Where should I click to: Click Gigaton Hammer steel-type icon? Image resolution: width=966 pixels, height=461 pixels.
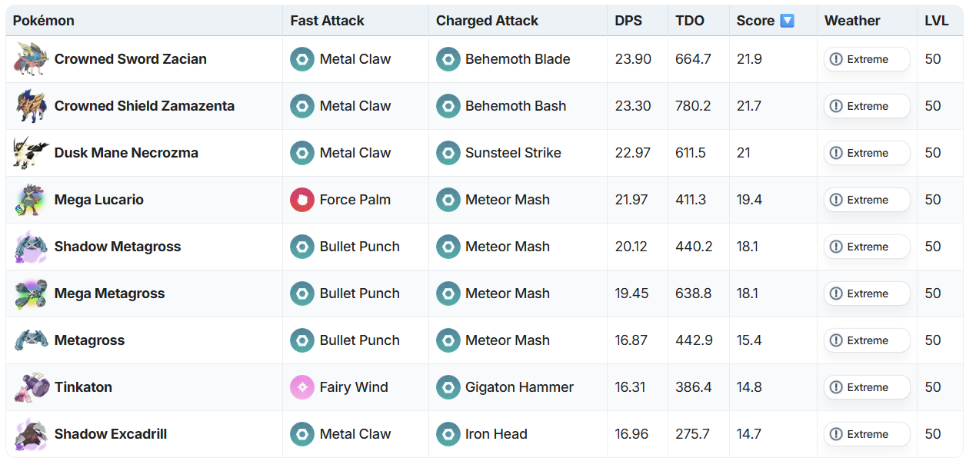pyautogui.click(x=448, y=387)
